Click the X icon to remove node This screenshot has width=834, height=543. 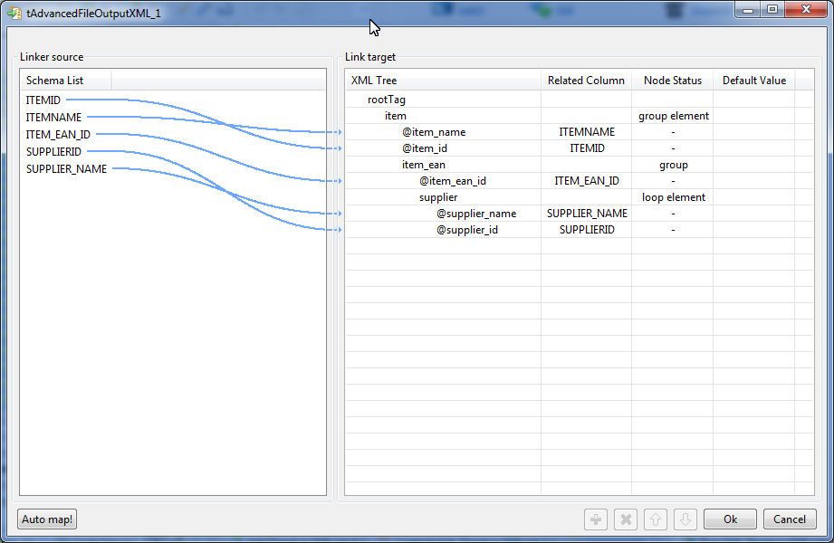coord(626,519)
